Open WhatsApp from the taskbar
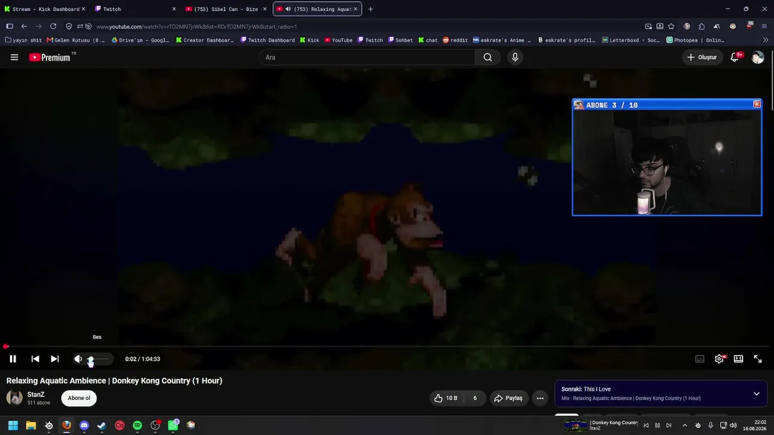The height and width of the screenshot is (435, 774). [173, 425]
